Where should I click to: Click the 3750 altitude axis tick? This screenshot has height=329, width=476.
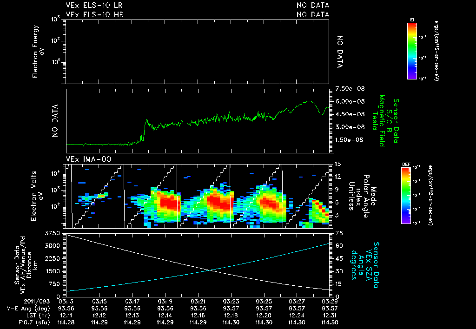tap(52, 233)
